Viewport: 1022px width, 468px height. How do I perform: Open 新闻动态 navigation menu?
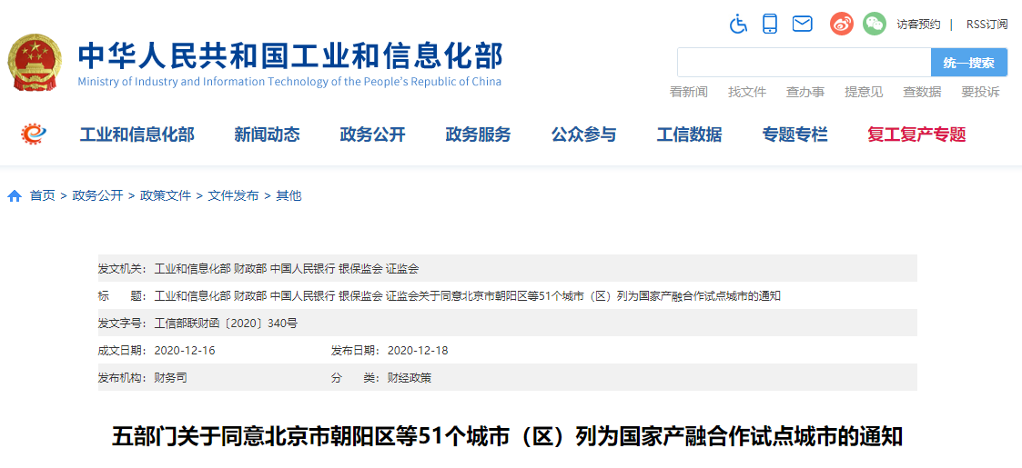click(268, 134)
